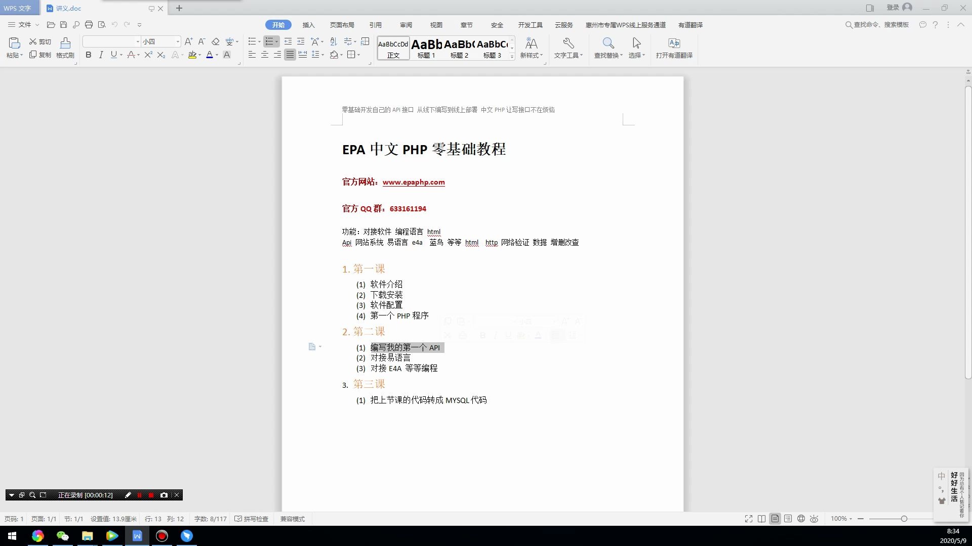The height and width of the screenshot is (546, 972).
Task: Follow the www.epaphp.com link
Action: (414, 182)
